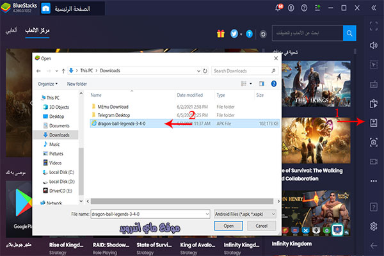Click the BlueStacks volume speaker icon
384x256 pixels.
click(x=374, y=45)
